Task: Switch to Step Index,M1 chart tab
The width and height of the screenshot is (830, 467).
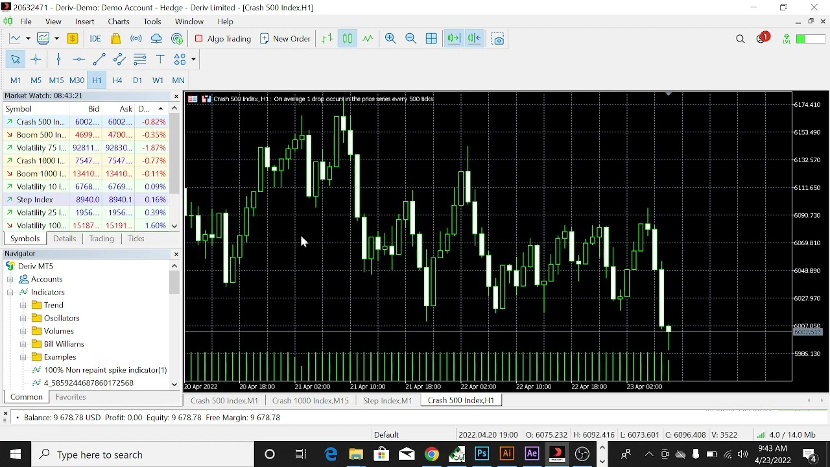Action: coord(388,401)
